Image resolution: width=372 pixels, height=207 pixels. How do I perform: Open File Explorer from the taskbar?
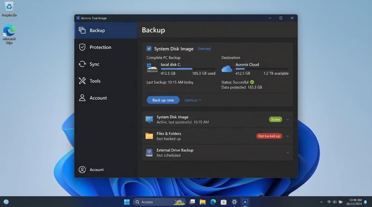(203, 202)
